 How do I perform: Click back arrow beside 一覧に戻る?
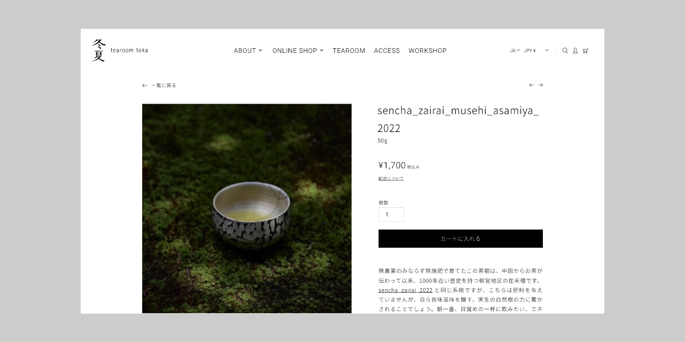(145, 85)
